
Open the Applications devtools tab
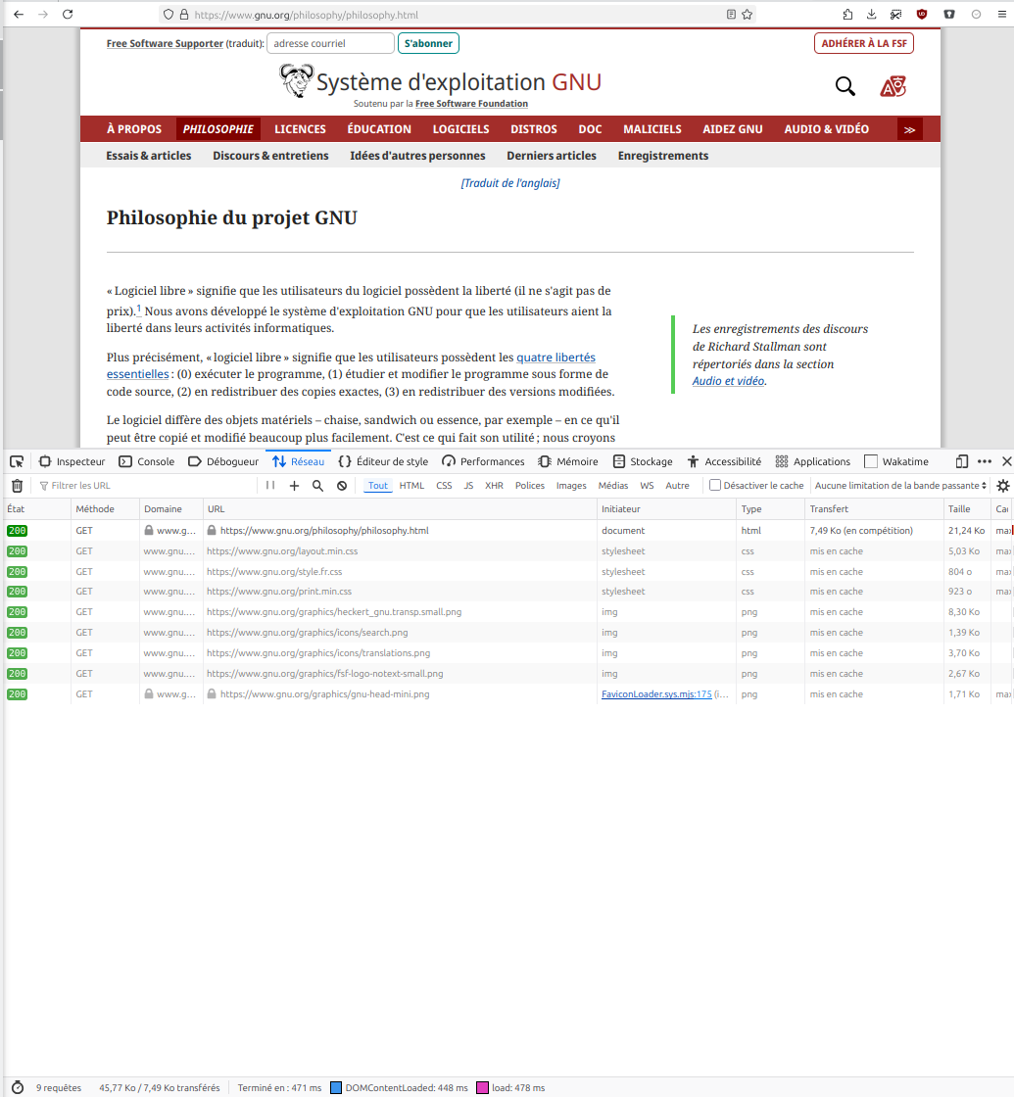pos(812,461)
